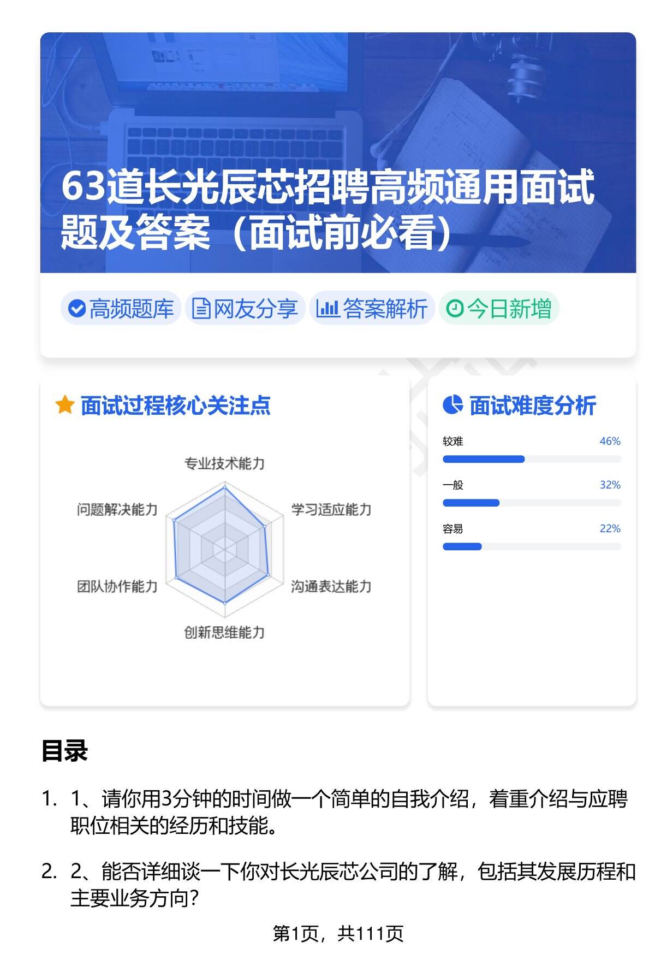Click the 专业技术能力 radar label
The image size is (655, 959).
pyautogui.click(x=224, y=463)
